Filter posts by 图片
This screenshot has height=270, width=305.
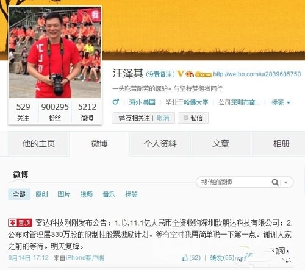pyautogui.click(x=63, y=194)
